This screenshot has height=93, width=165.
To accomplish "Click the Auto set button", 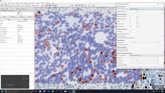I will pos(30,17).
